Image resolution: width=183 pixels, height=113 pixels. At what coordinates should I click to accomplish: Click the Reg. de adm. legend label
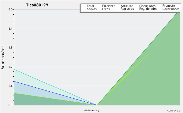148,9
